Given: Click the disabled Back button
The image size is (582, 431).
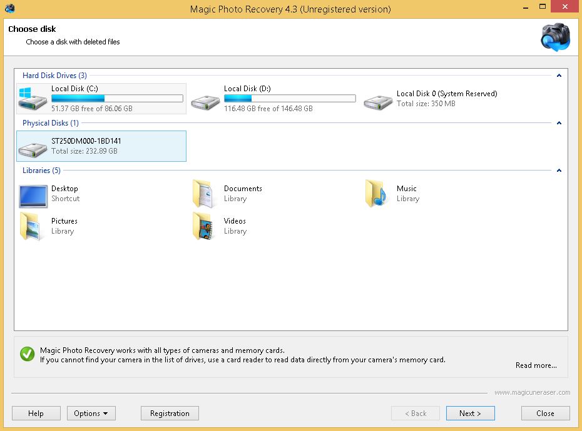Looking at the screenshot, I should click(x=416, y=414).
